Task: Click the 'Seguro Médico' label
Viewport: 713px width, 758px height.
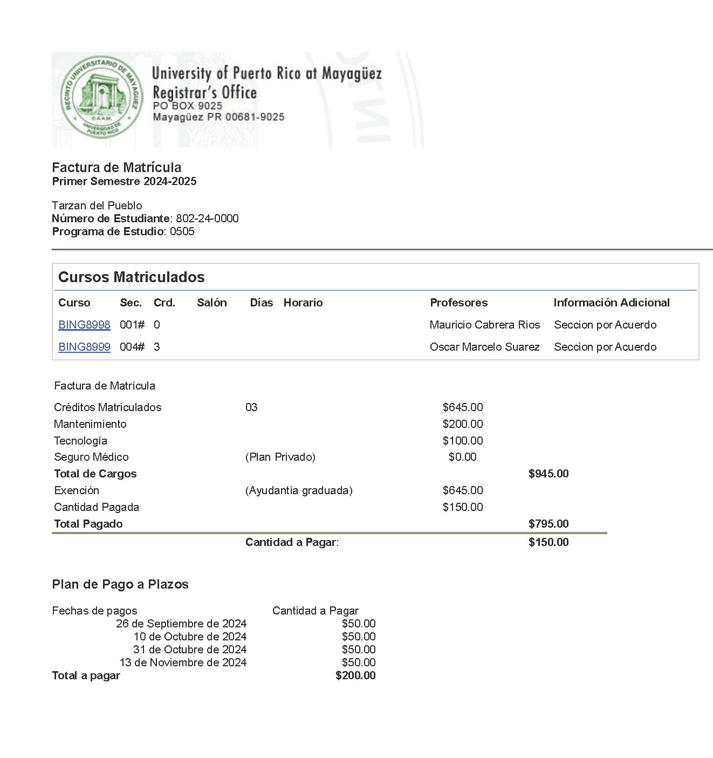Action: coord(91,457)
